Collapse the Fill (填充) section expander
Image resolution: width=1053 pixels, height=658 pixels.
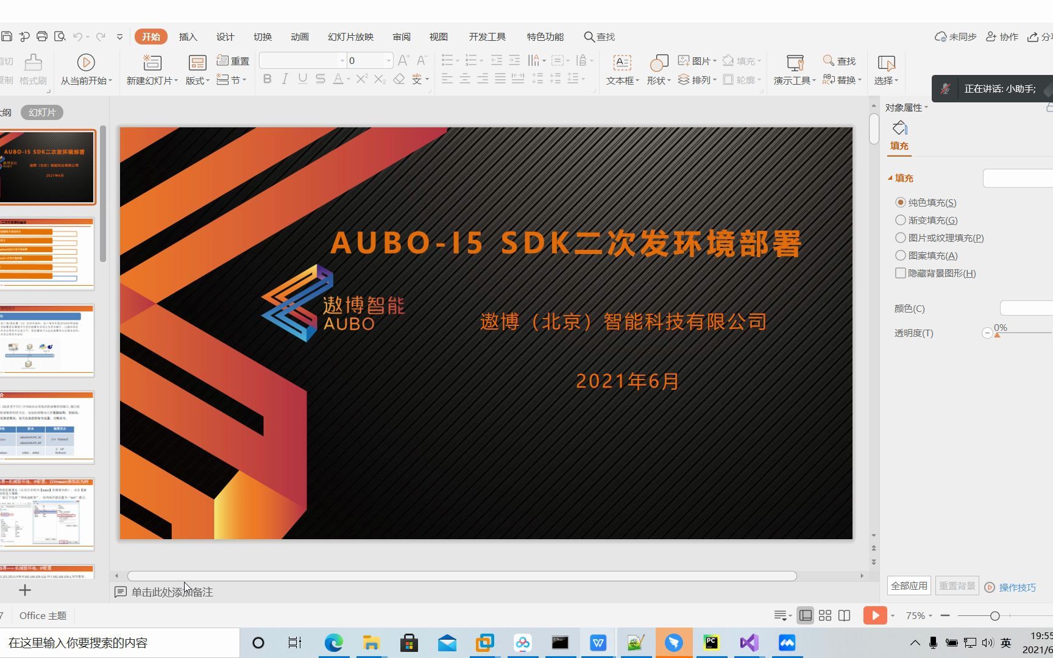coord(890,178)
